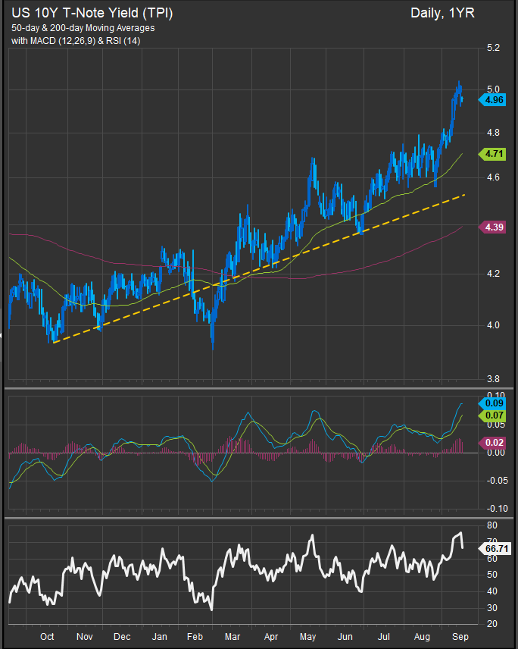
Task: Select the blue 0.09 MACD value tag
Action: 492,403
